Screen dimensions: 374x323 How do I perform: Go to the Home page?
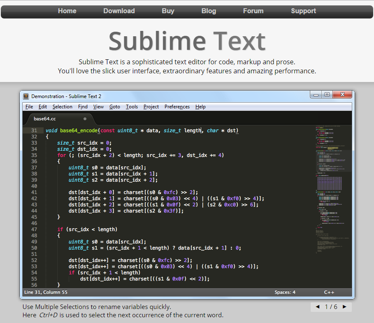point(67,11)
